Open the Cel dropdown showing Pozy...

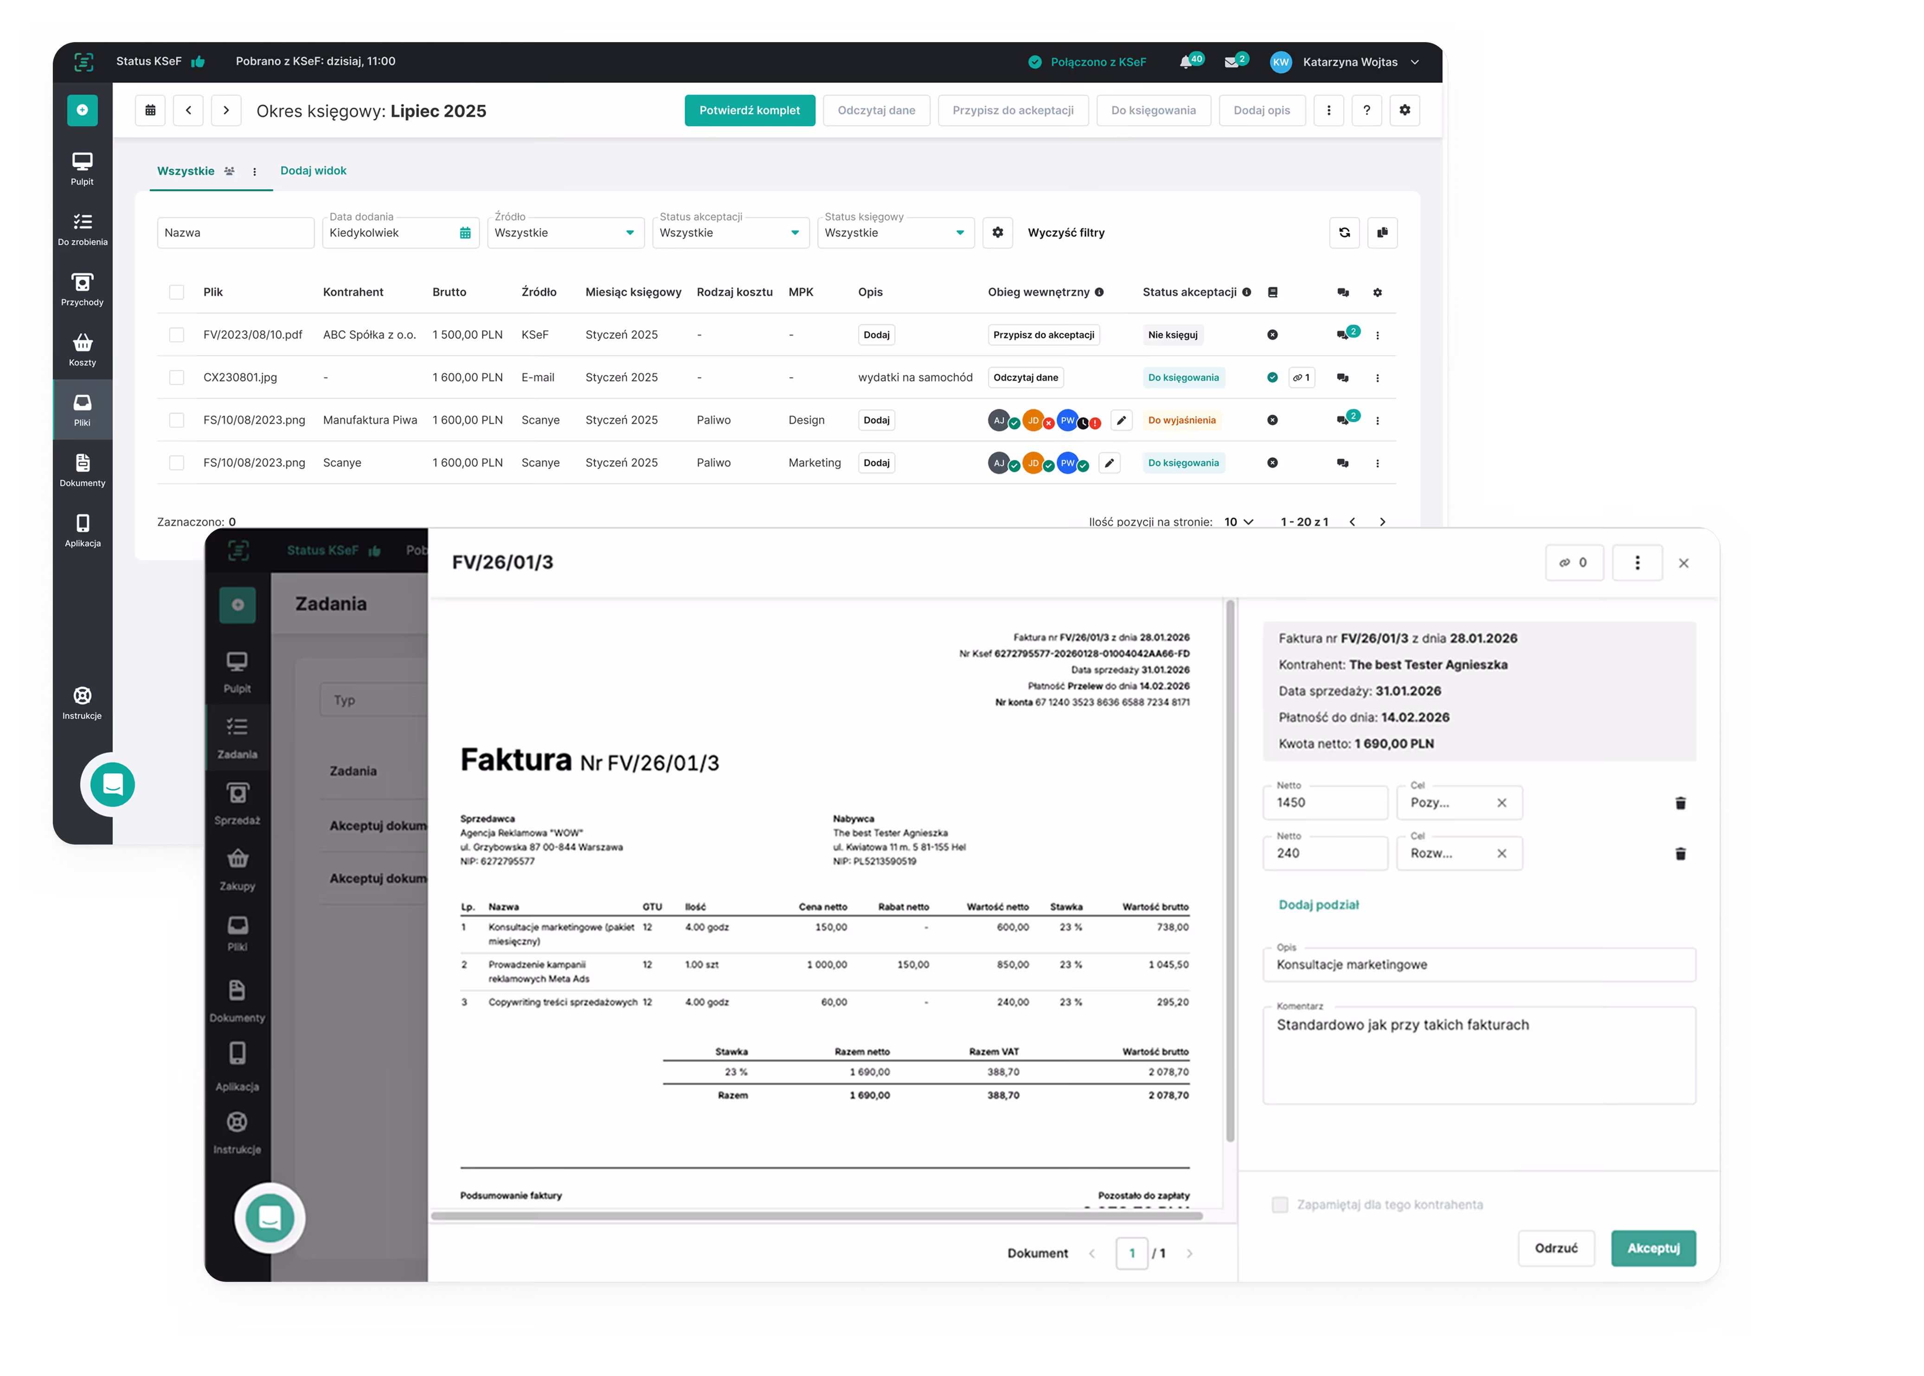pos(1459,802)
